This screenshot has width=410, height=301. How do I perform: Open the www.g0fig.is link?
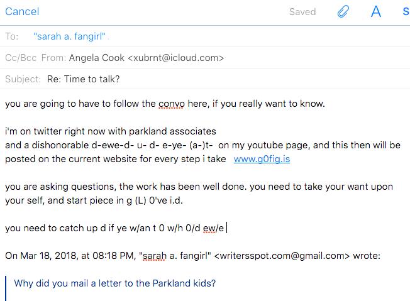tap(262, 159)
